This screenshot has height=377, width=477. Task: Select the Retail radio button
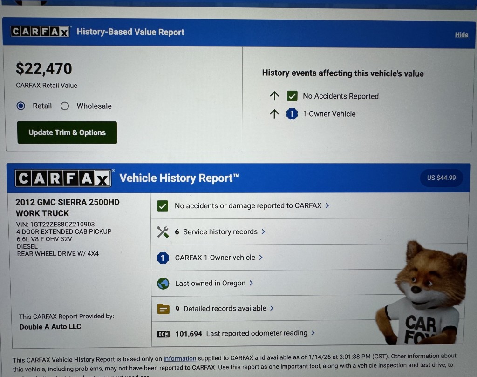point(21,106)
